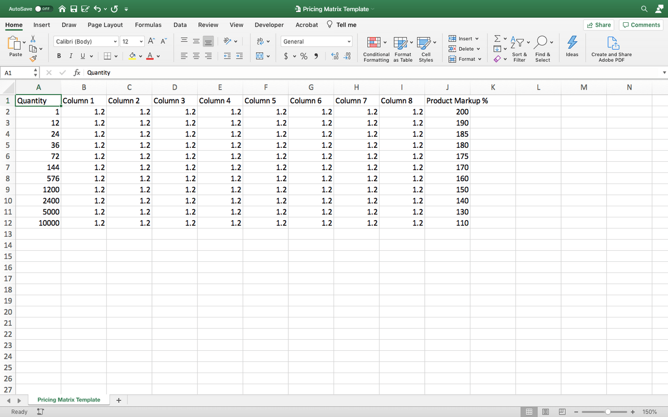Open the Customize Quick Access Toolbar dropdown
Viewport: 668px width, 417px height.
[127, 9]
